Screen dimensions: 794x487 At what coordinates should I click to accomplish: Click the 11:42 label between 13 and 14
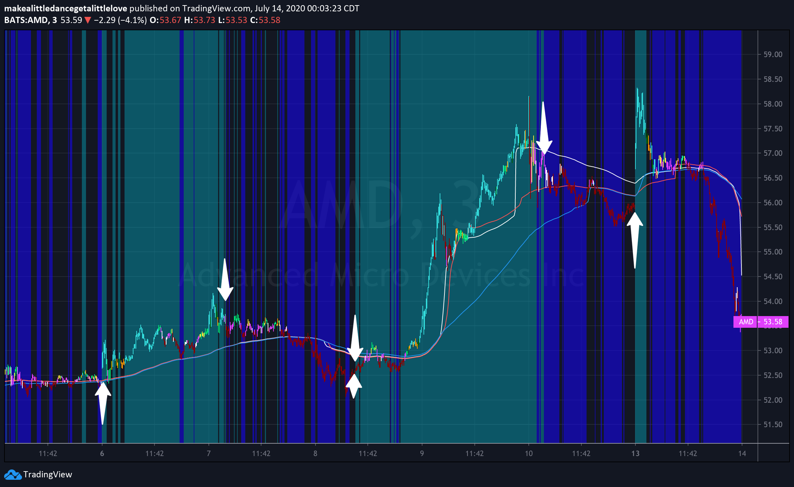tap(688, 453)
